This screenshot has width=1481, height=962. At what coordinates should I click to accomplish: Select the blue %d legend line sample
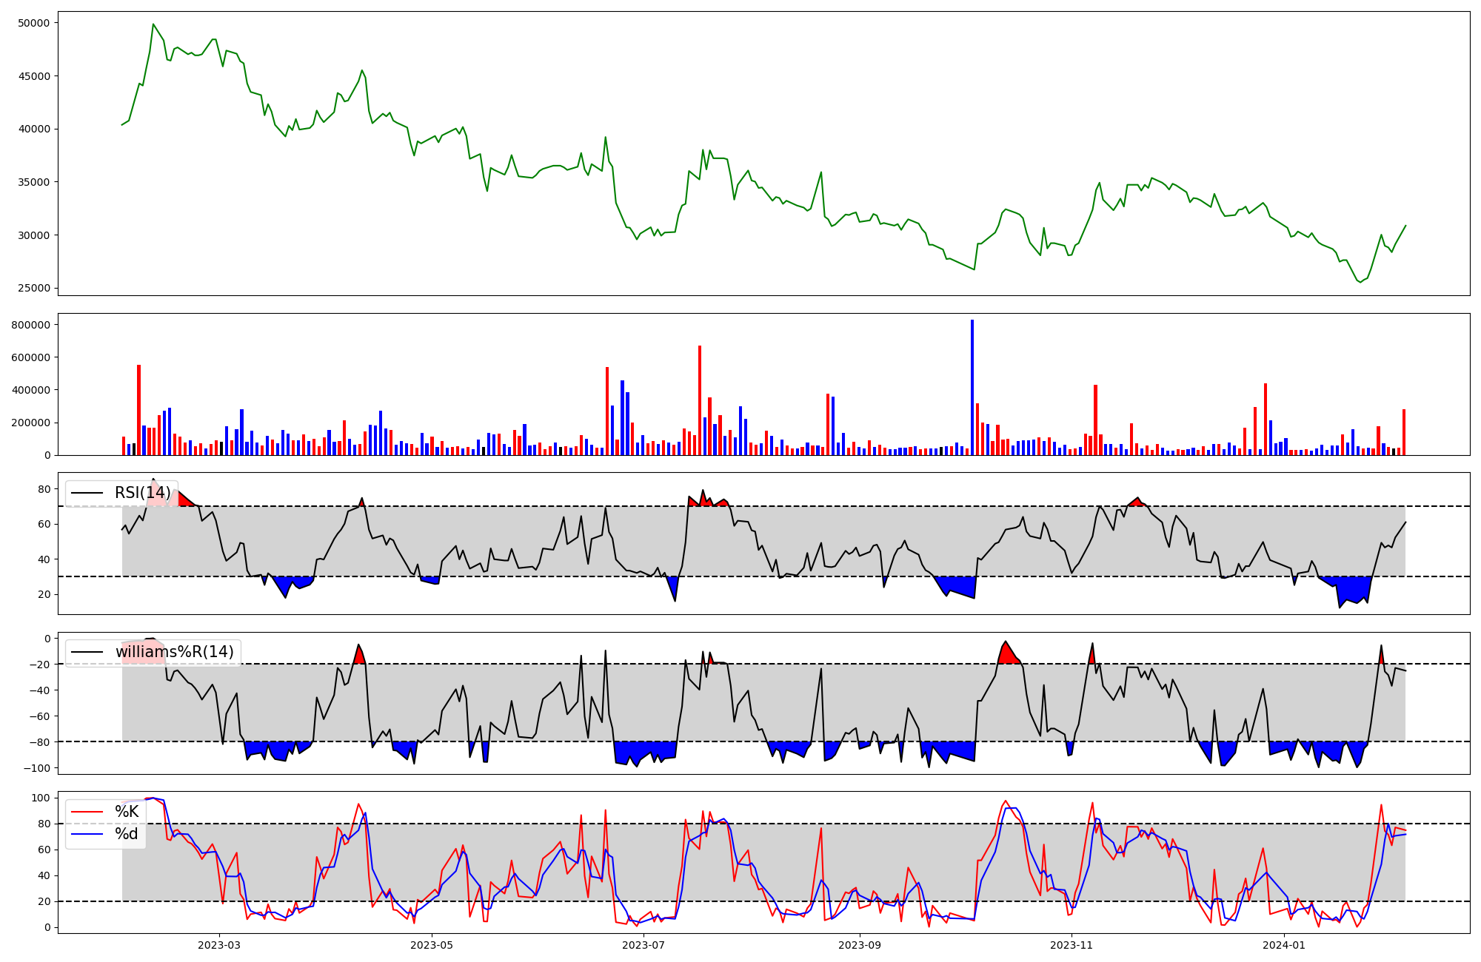[x=87, y=834]
